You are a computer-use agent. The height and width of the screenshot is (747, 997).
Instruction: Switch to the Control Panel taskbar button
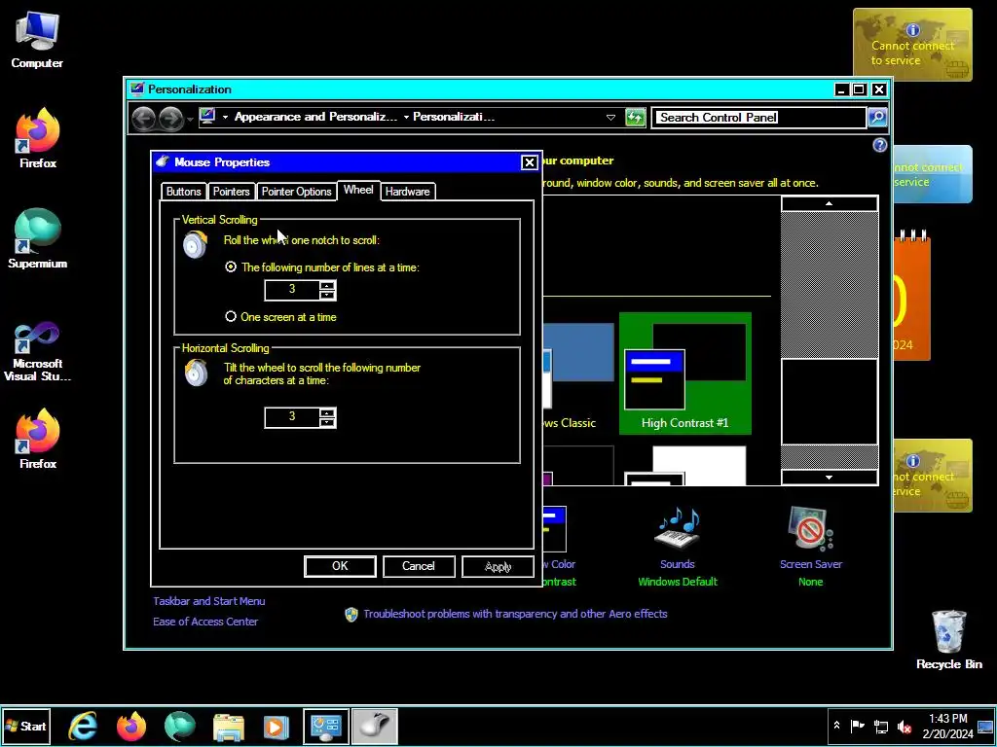pyautogui.click(x=325, y=726)
